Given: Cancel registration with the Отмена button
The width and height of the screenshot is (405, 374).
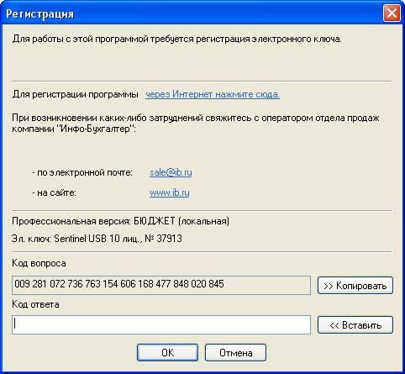Looking at the screenshot, I should [235, 353].
